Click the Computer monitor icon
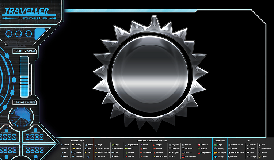The image size is (274, 160). click(170, 148)
